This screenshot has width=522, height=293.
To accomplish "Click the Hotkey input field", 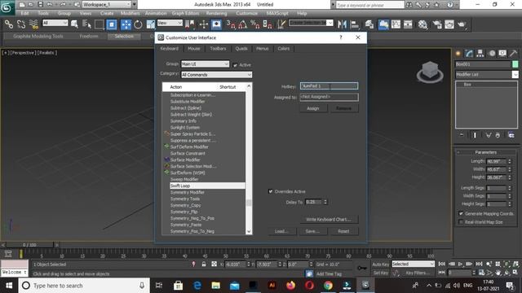I will 329,86.
